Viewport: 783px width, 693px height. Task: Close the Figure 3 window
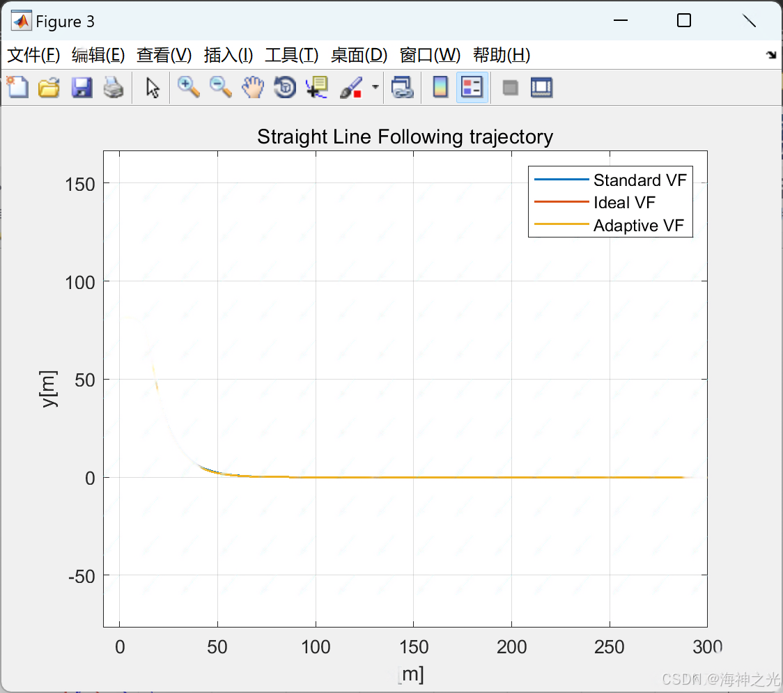point(749,20)
